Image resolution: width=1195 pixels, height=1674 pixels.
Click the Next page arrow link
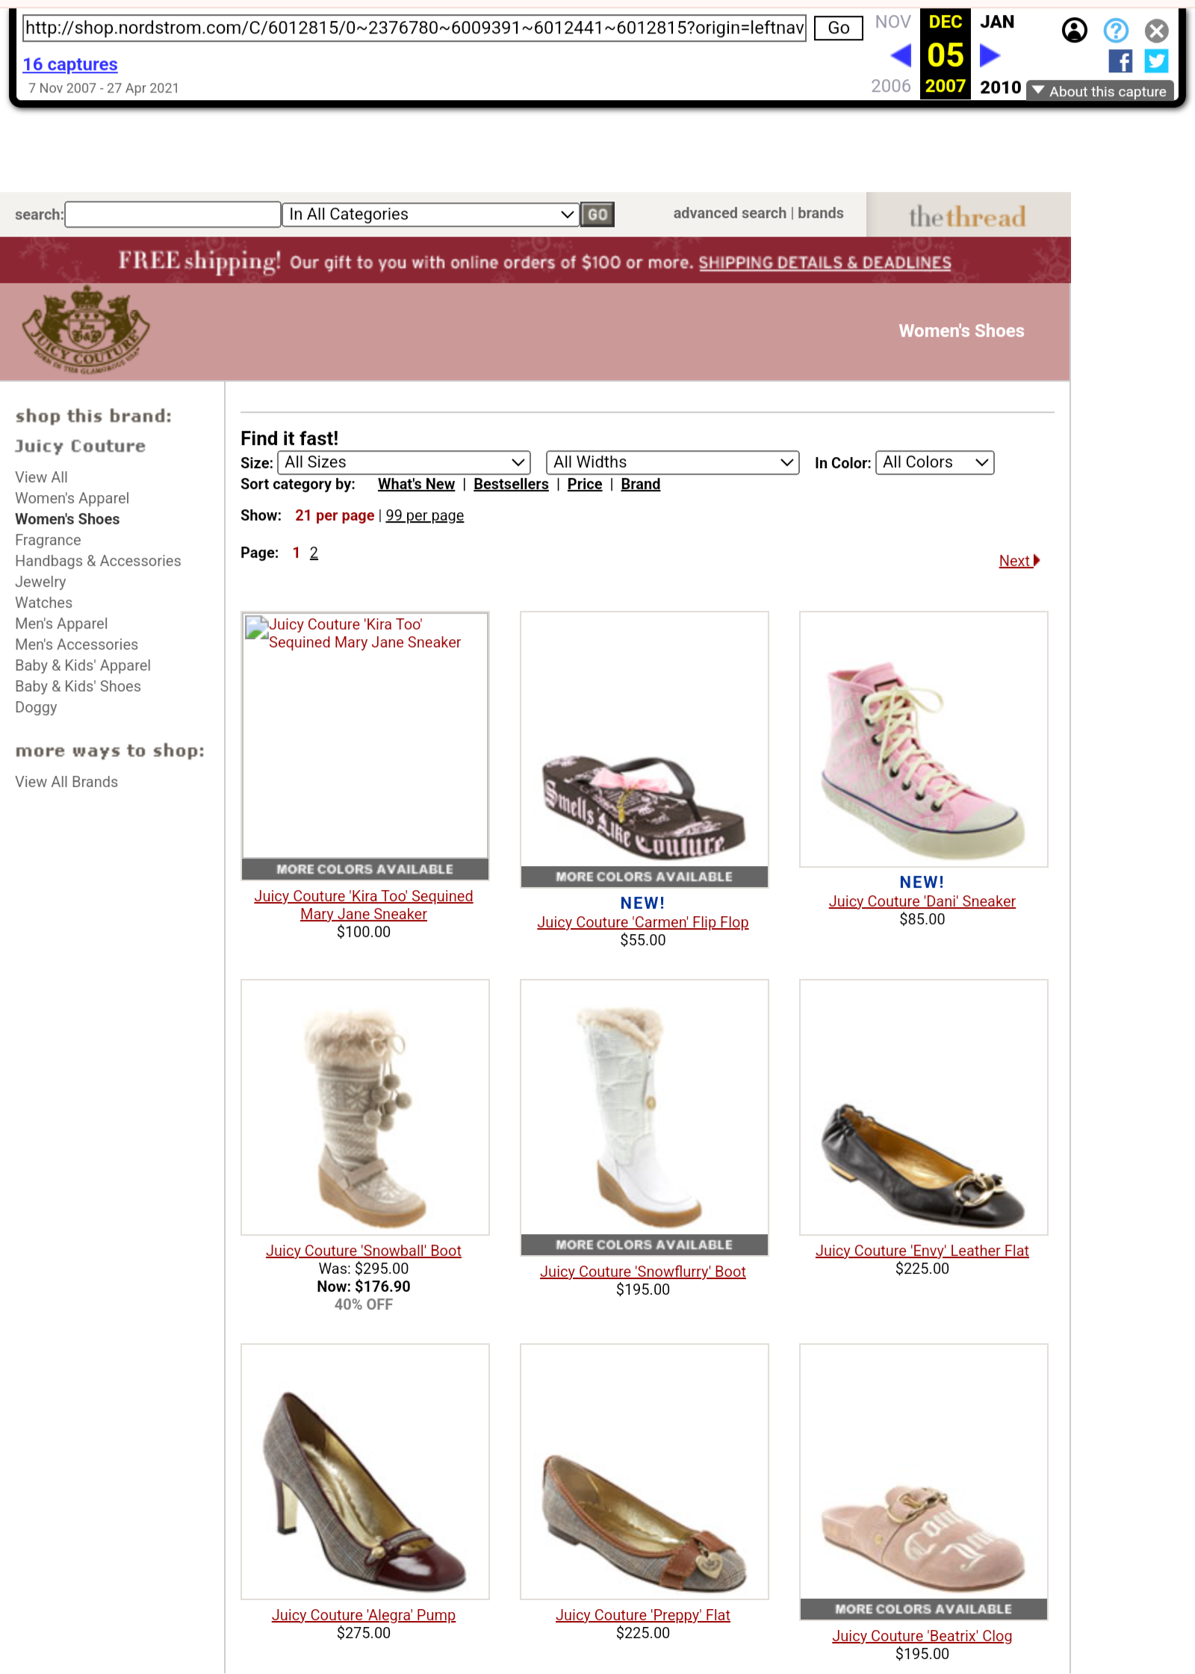click(x=1019, y=561)
